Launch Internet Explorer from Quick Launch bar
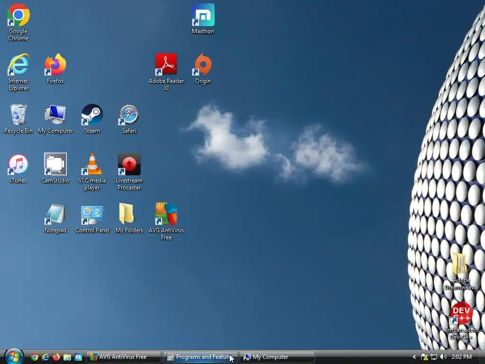 (x=45, y=357)
